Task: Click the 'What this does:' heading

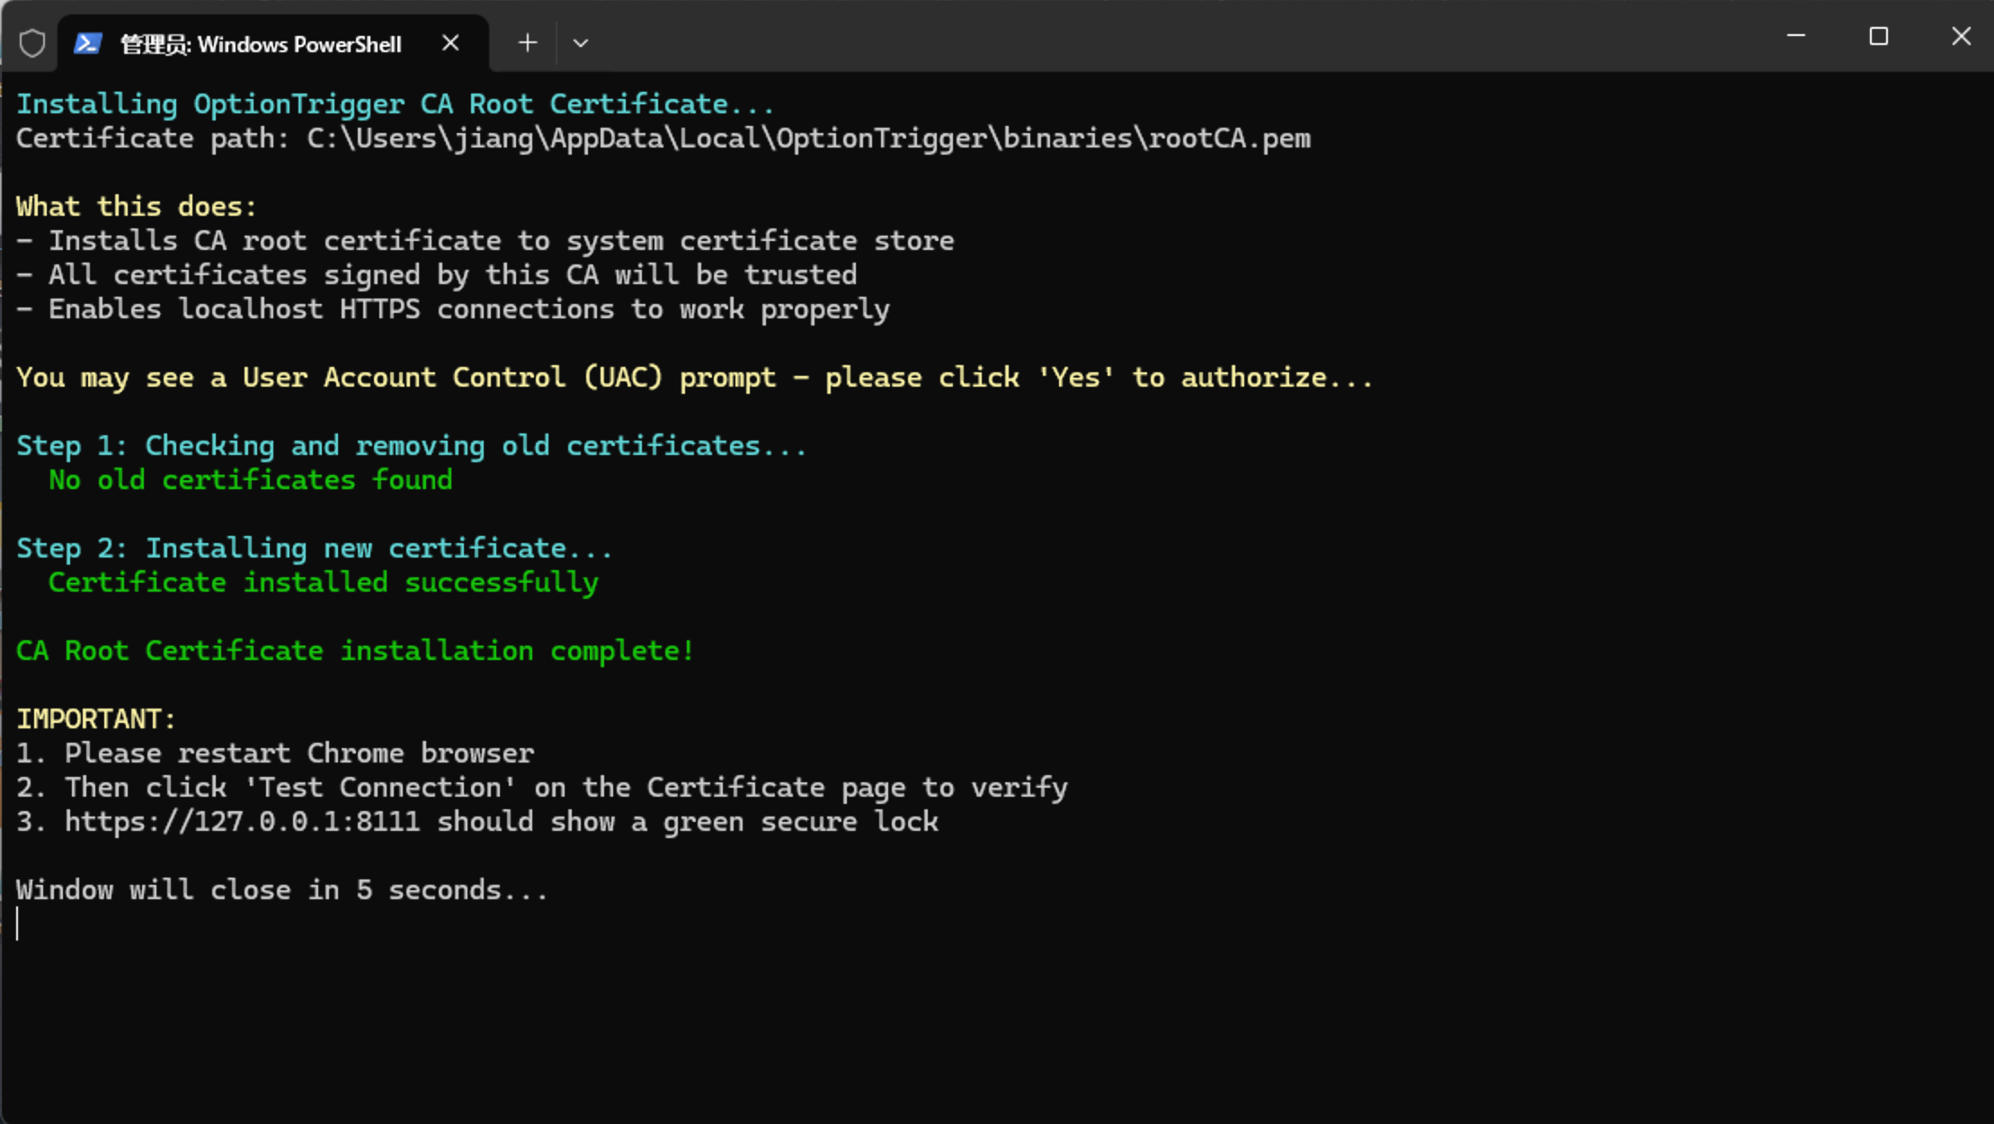Action: [x=137, y=207]
